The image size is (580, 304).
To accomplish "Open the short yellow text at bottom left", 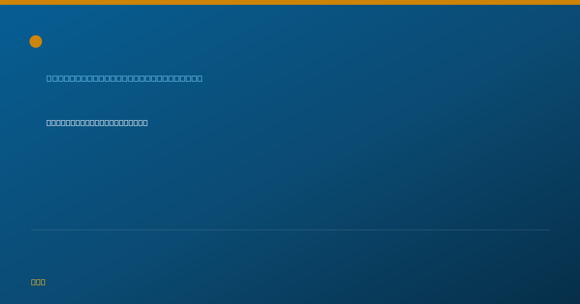I will tap(38, 282).
